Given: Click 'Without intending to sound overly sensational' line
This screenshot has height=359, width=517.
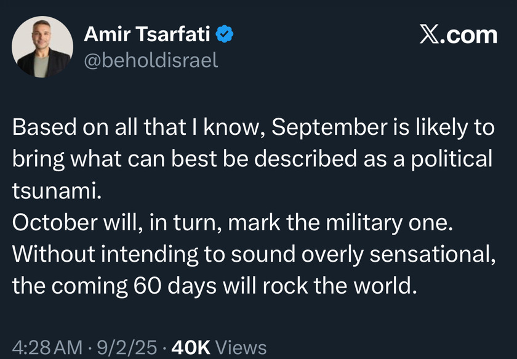Looking at the screenshot, I should click(254, 255).
